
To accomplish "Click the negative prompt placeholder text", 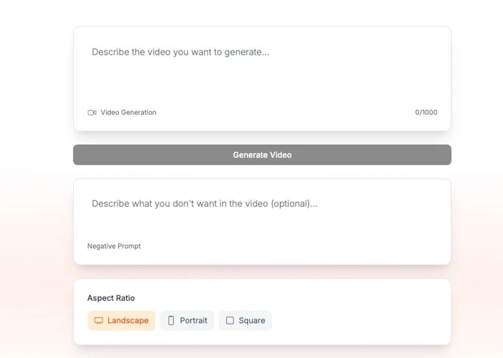I will coord(205,203).
